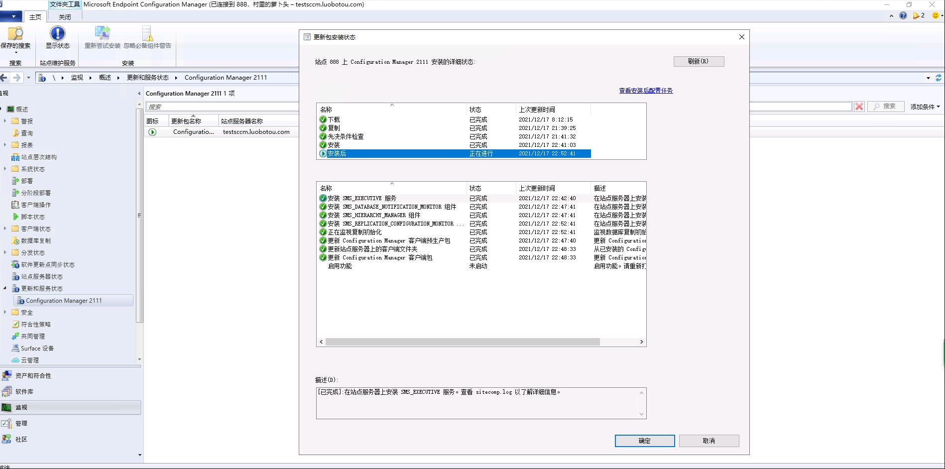Select the Prerequisite Check (先决条件检查) row
The width and height of the screenshot is (945, 469).
coord(454,136)
